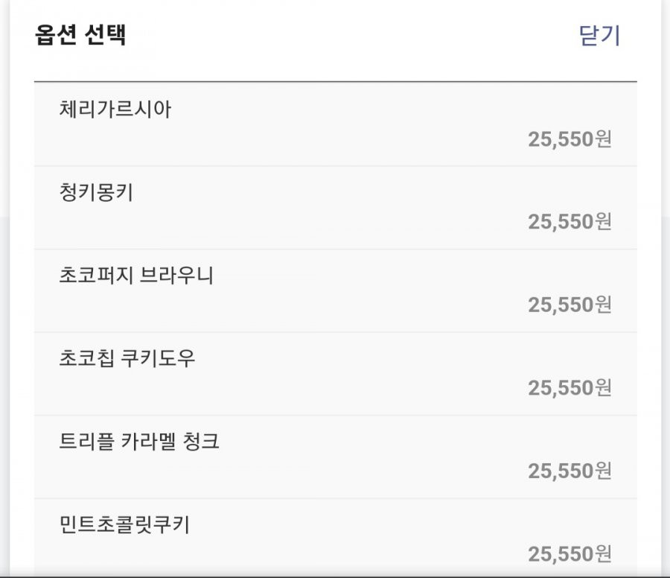Click blank area of 트리플 카라멜 청크 row

[336, 456]
